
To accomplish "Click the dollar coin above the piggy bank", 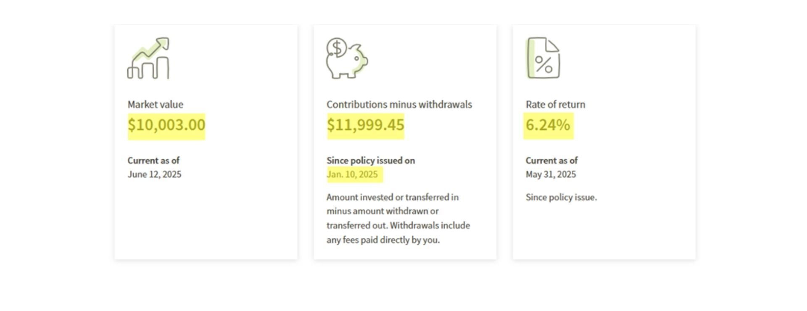I will pos(337,48).
